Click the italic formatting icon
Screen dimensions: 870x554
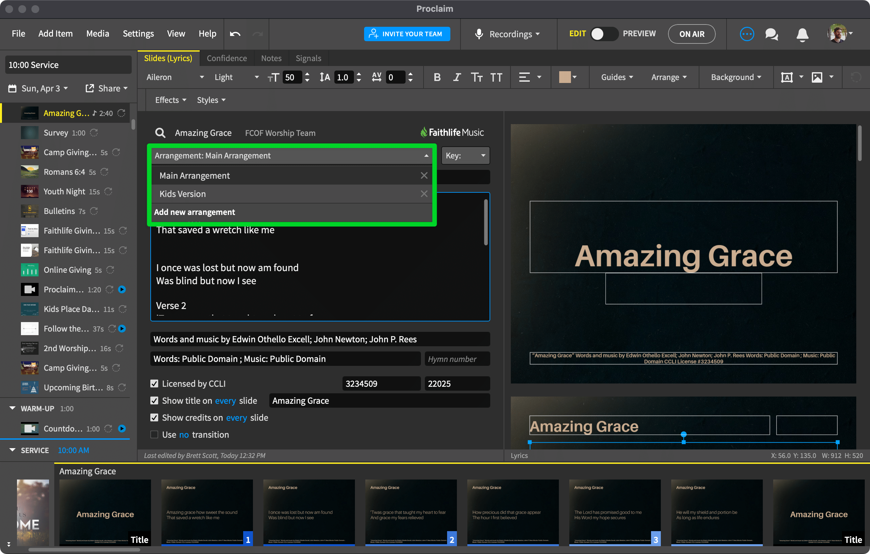click(x=457, y=77)
